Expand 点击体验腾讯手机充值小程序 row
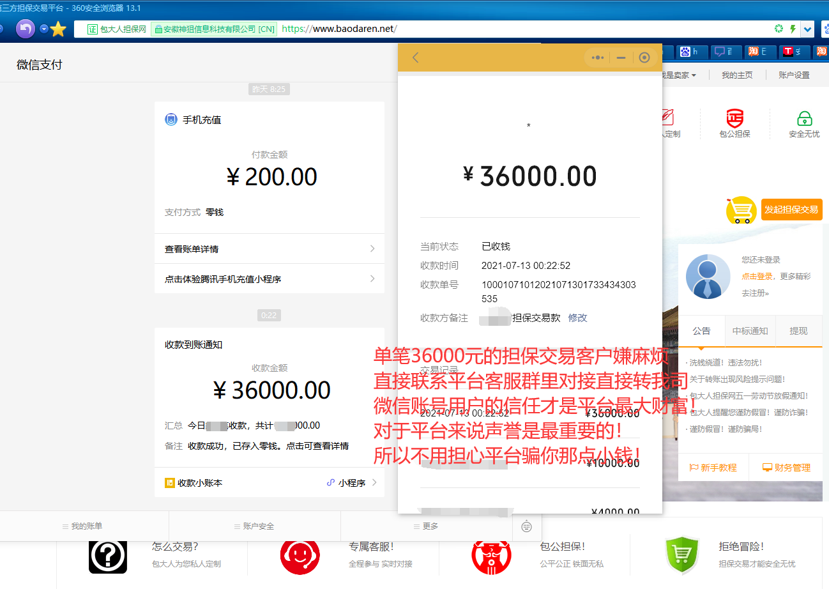This screenshot has width=829, height=589. [x=269, y=279]
